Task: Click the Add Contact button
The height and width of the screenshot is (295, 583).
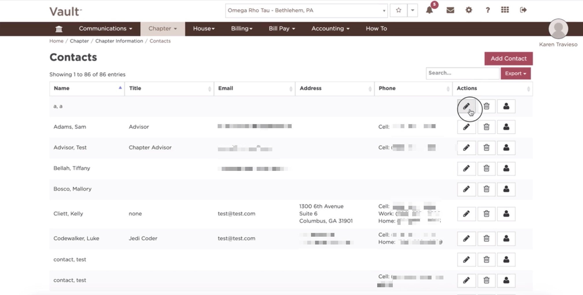Action: click(508, 59)
